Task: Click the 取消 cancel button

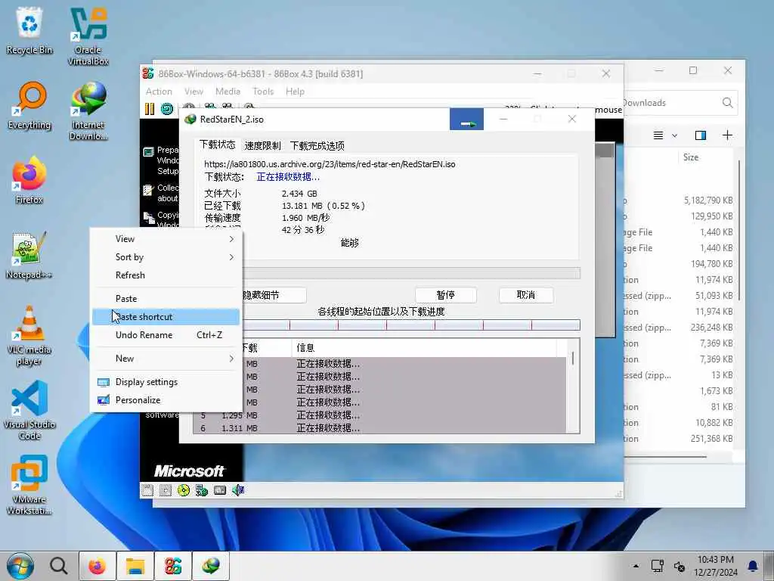Action: (526, 295)
